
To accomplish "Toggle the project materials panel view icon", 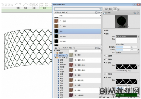I will pos(96,13).
